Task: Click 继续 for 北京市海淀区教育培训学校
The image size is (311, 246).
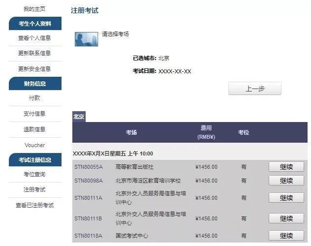Action: tap(286, 181)
